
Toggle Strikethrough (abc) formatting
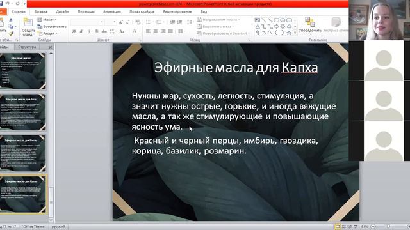[x=104, y=31]
